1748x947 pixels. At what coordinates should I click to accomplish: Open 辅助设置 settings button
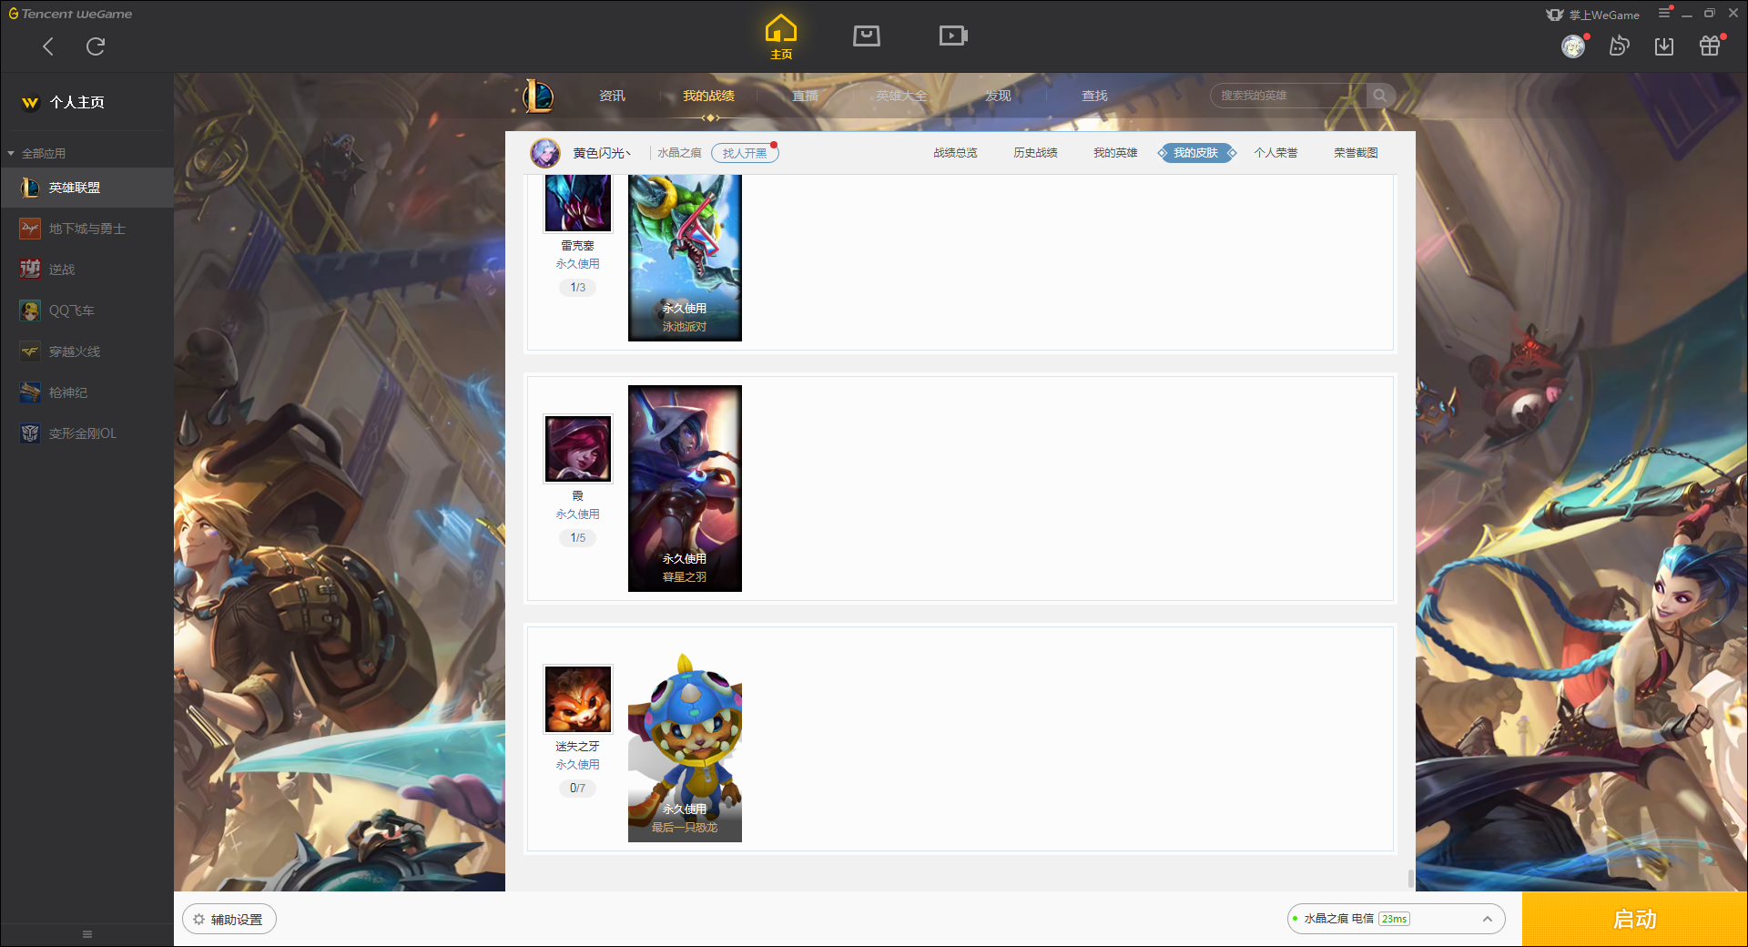[x=229, y=920]
